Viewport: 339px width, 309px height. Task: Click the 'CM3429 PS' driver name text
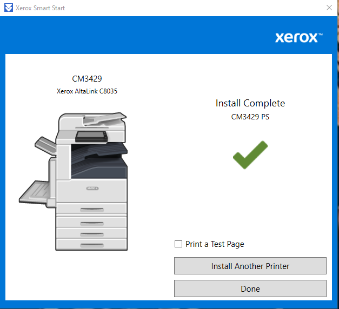coord(250,117)
